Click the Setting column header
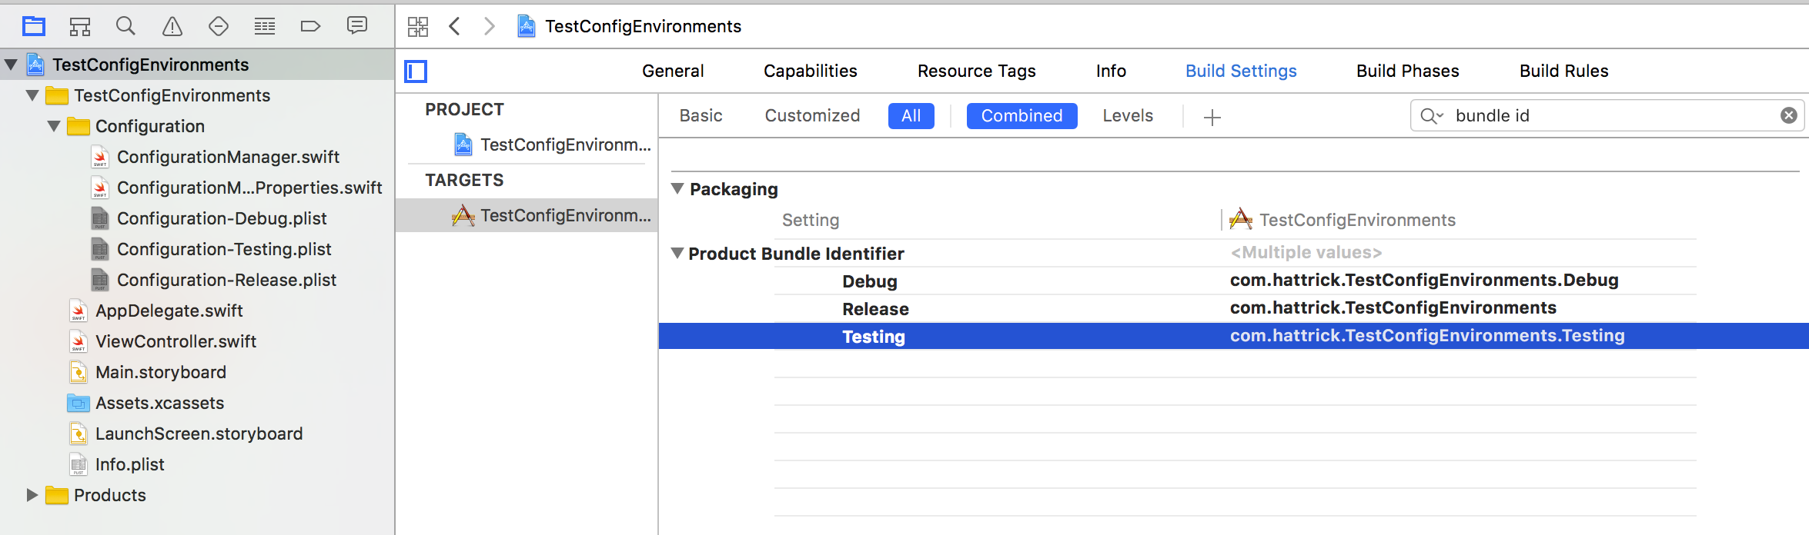The height and width of the screenshot is (535, 1809). point(811,220)
